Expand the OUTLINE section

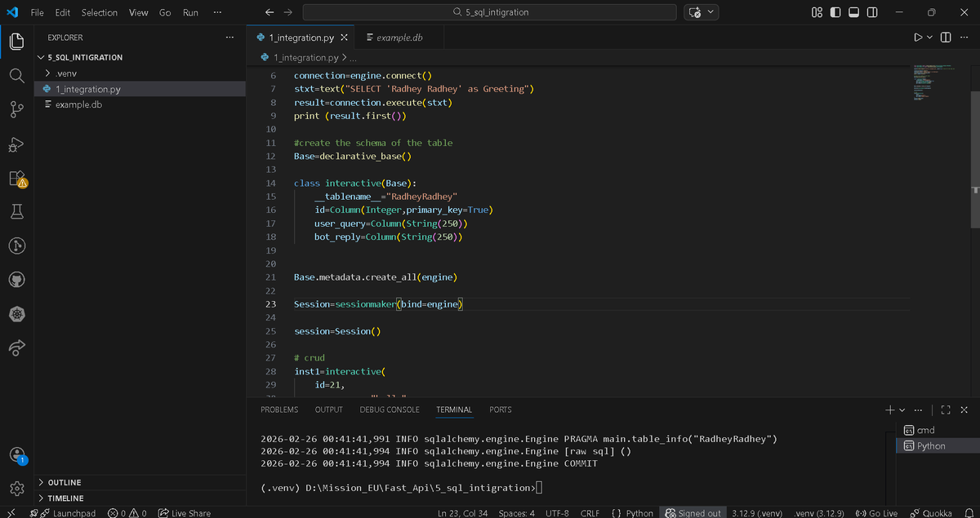65,482
